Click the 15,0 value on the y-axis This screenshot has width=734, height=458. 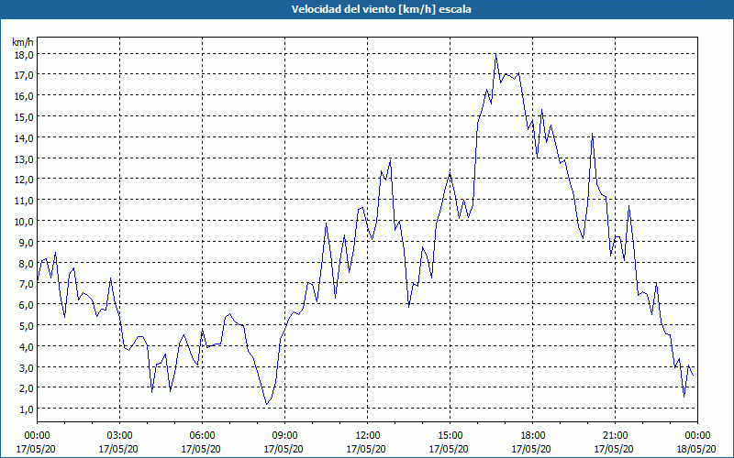(24, 117)
